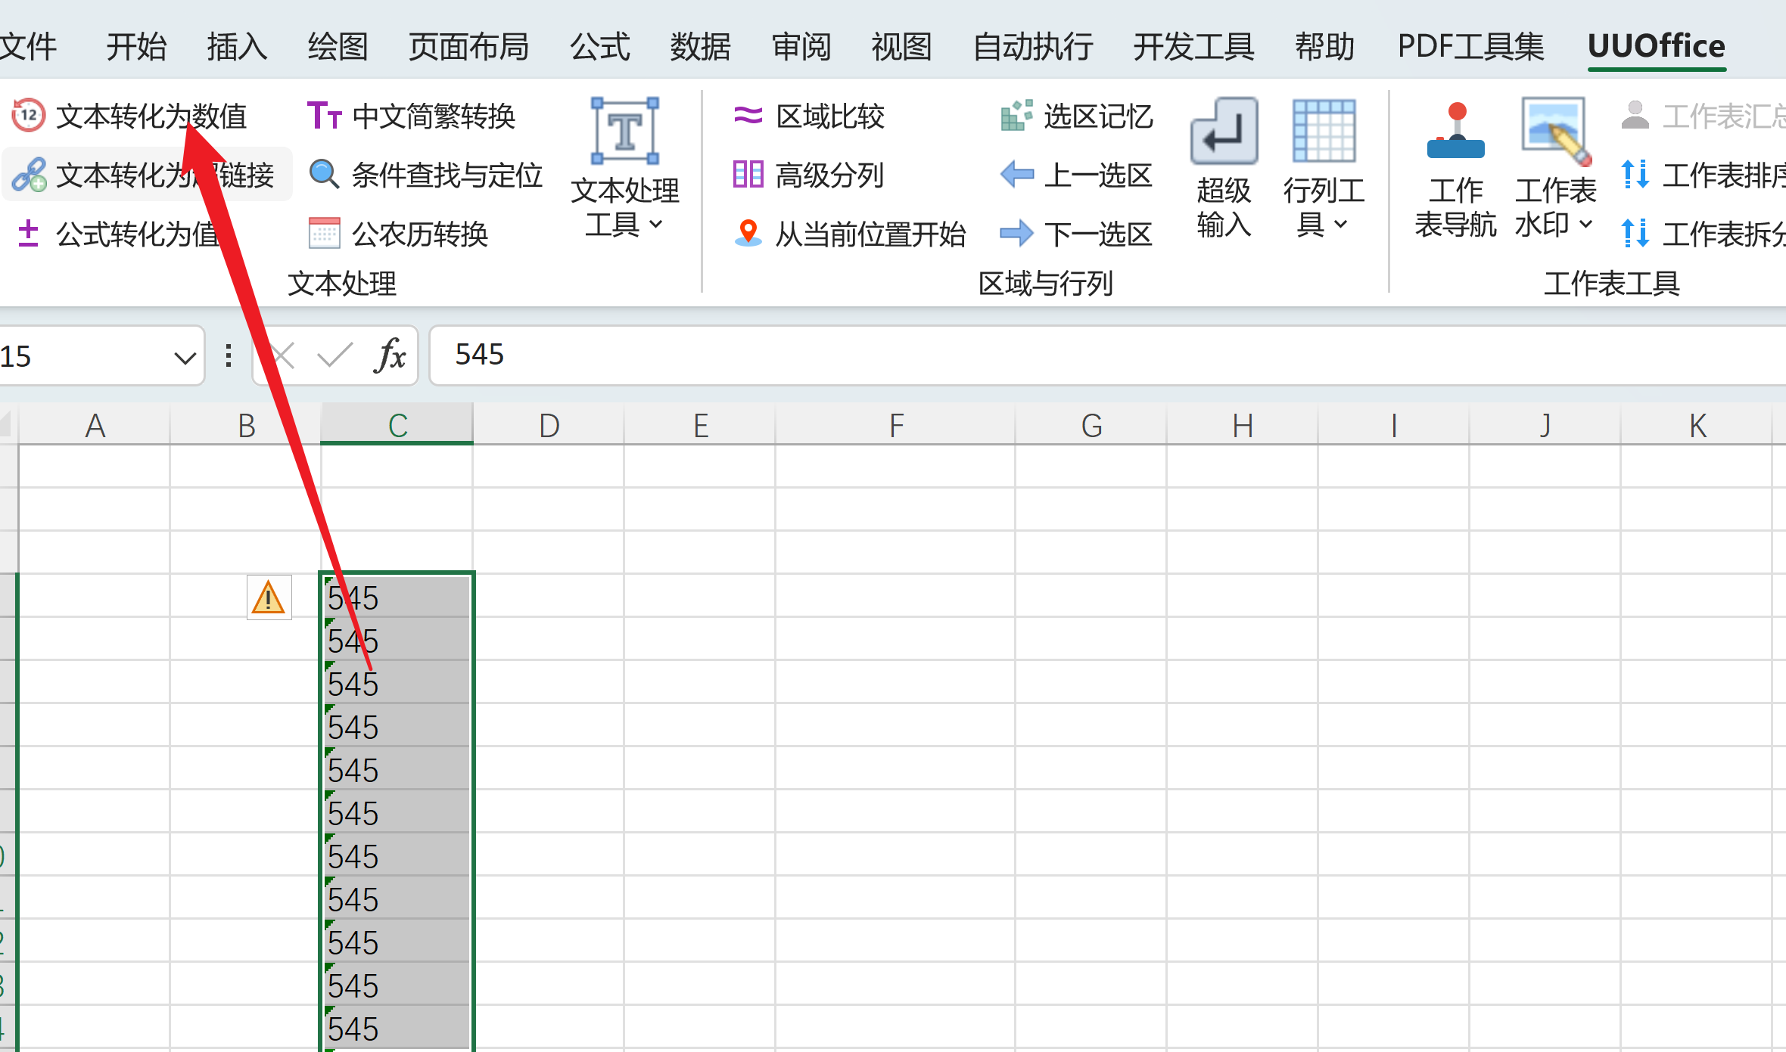Switch to the PDF工具集 tab
The image size is (1786, 1052).
[x=1470, y=46]
